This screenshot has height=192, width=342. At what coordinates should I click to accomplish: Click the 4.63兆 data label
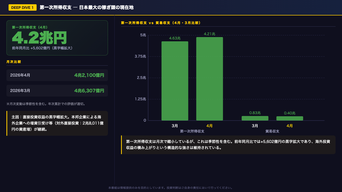175,38
